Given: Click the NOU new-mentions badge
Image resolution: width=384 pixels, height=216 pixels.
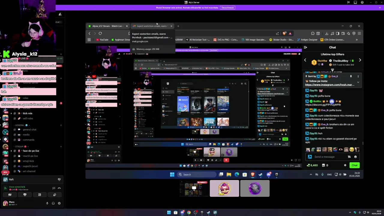Looking at the screenshot, I should (5, 172).
